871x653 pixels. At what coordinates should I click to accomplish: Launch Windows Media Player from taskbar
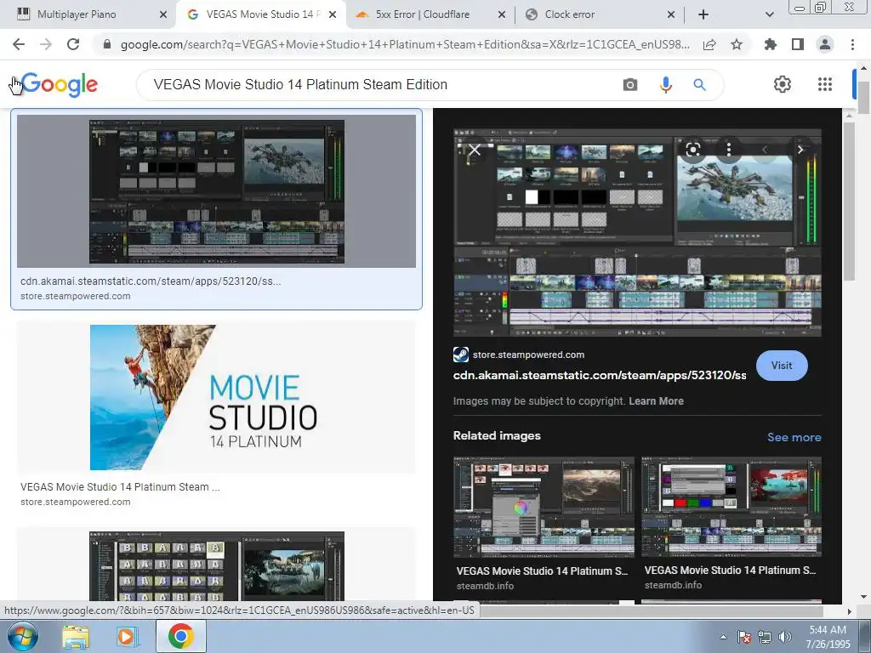point(126,636)
